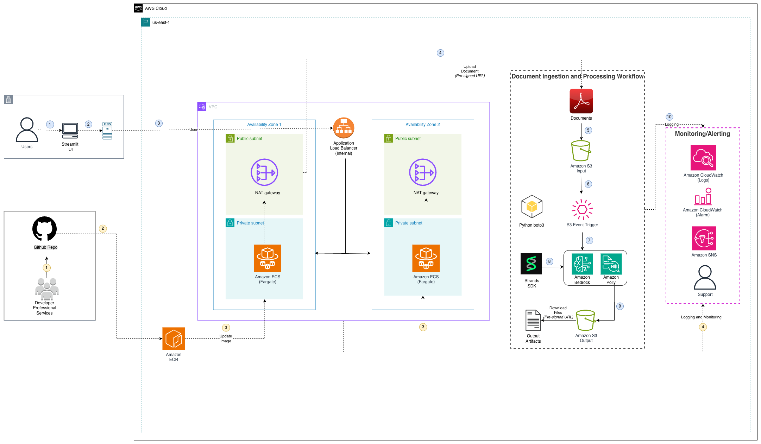Select the Streamlit UI computer icon
Image resolution: width=761 pixels, height=444 pixels.
point(70,131)
